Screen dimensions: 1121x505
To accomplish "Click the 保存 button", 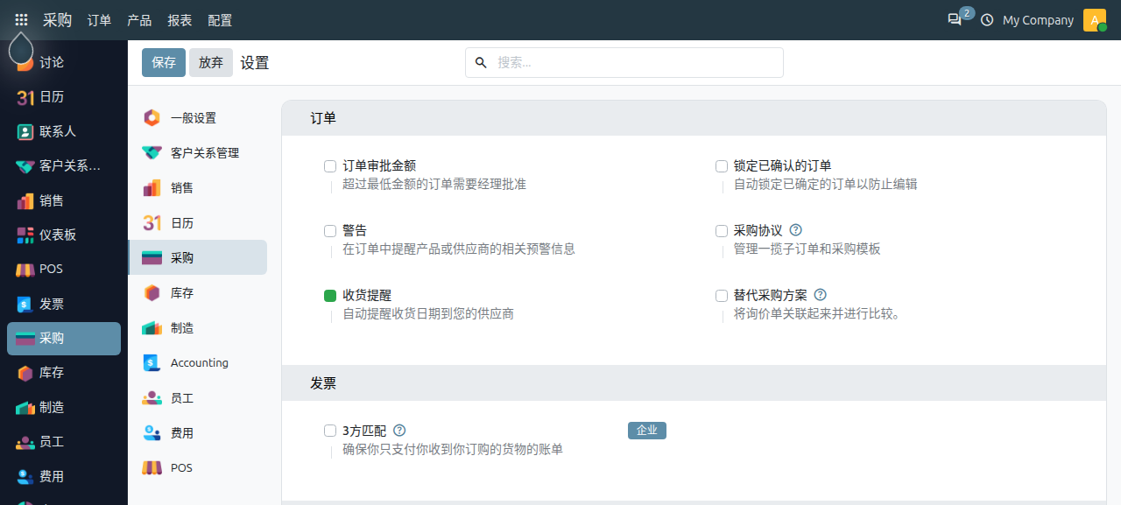I will click(164, 63).
